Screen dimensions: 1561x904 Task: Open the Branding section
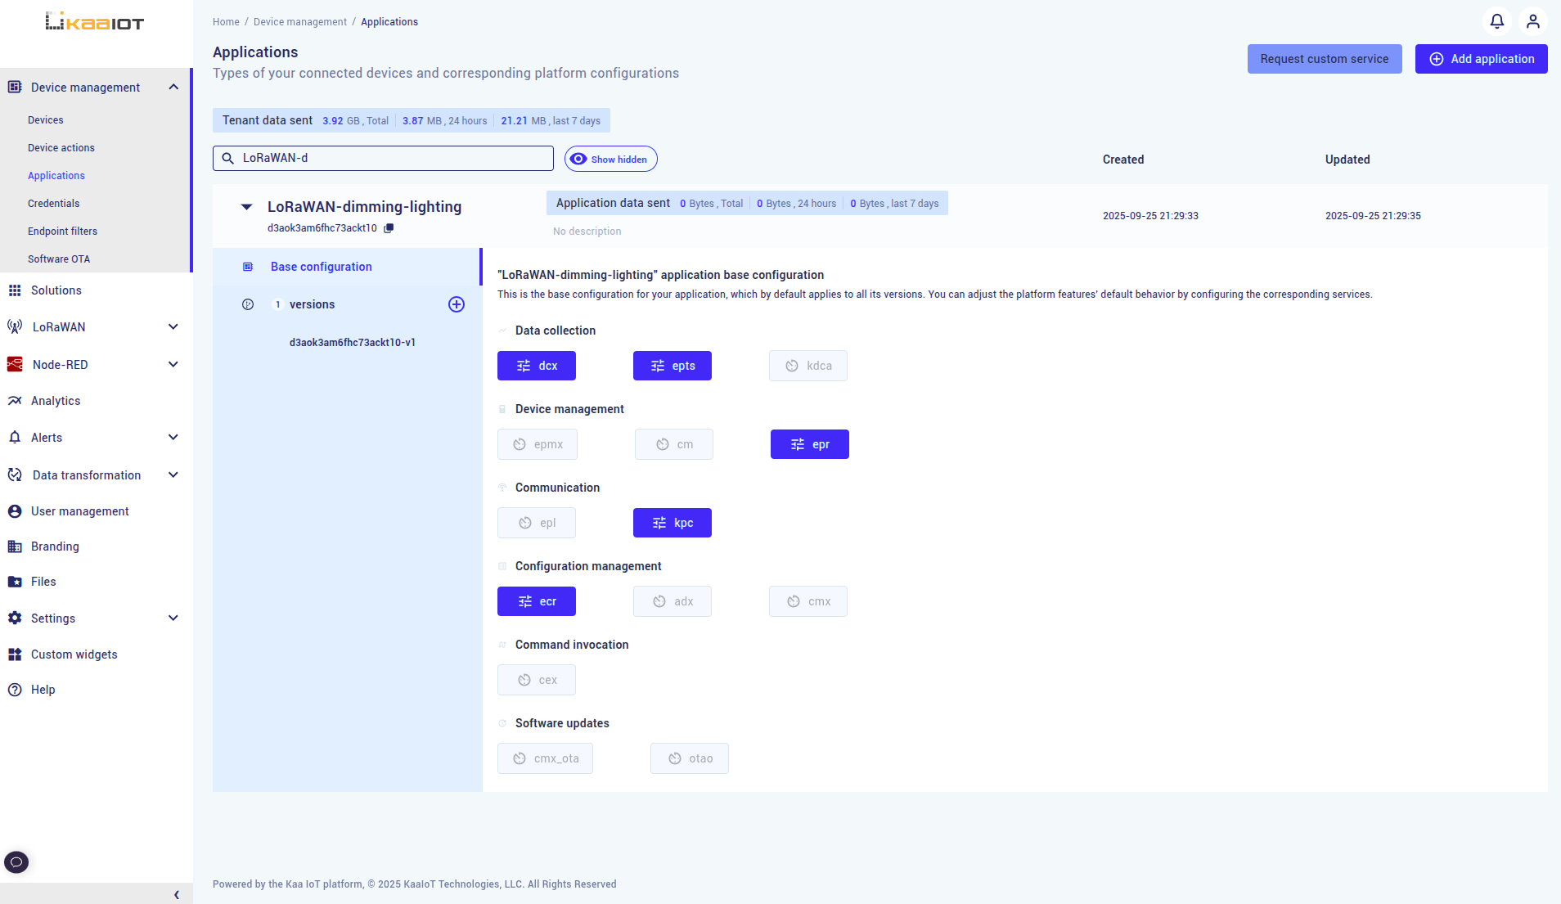click(x=54, y=546)
